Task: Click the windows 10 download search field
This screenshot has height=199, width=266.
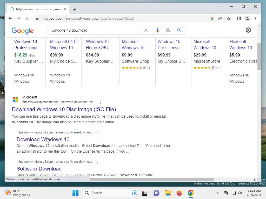Action: [x=97, y=30]
